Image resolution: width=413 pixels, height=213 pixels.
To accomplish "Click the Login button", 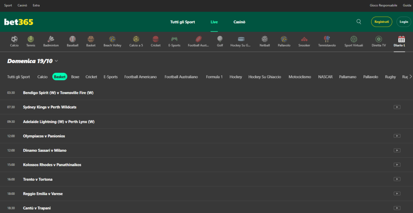I will 403,22.
